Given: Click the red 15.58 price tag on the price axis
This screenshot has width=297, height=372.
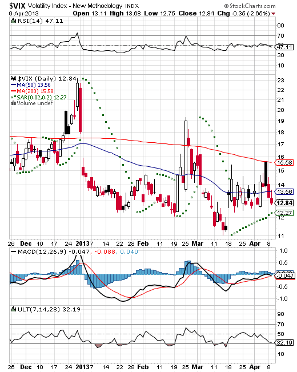Looking at the screenshot, I should coord(284,163).
